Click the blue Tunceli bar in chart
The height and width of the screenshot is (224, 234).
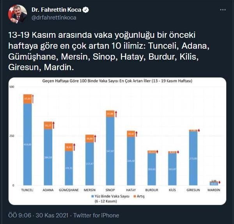(x=27, y=144)
